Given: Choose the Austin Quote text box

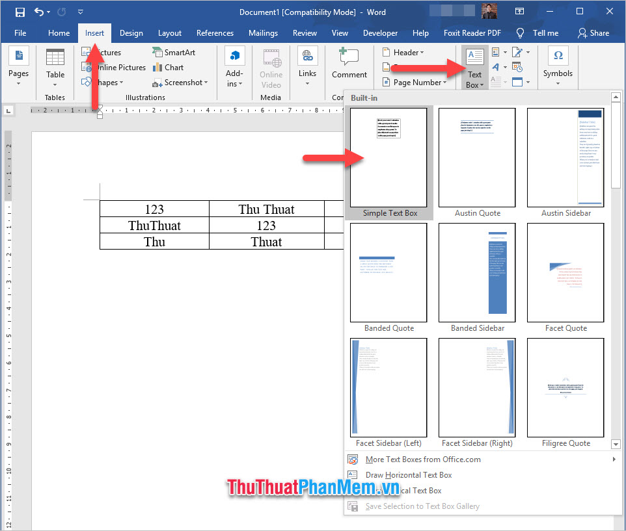Looking at the screenshot, I should coord(477,162).
